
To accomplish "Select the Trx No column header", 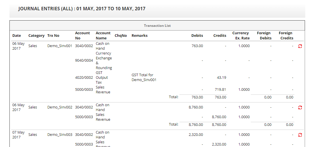I will coord(53,36).
